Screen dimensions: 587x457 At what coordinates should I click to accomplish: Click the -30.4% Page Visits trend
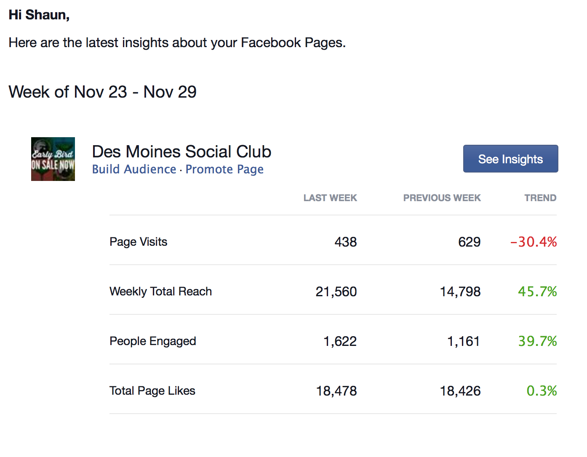coord(534,242)
